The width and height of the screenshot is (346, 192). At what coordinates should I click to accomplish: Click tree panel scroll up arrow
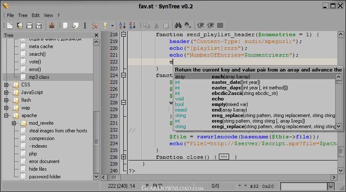click(x=96, y=42)
